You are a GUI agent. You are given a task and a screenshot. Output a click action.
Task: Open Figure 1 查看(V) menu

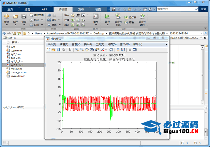76,44
